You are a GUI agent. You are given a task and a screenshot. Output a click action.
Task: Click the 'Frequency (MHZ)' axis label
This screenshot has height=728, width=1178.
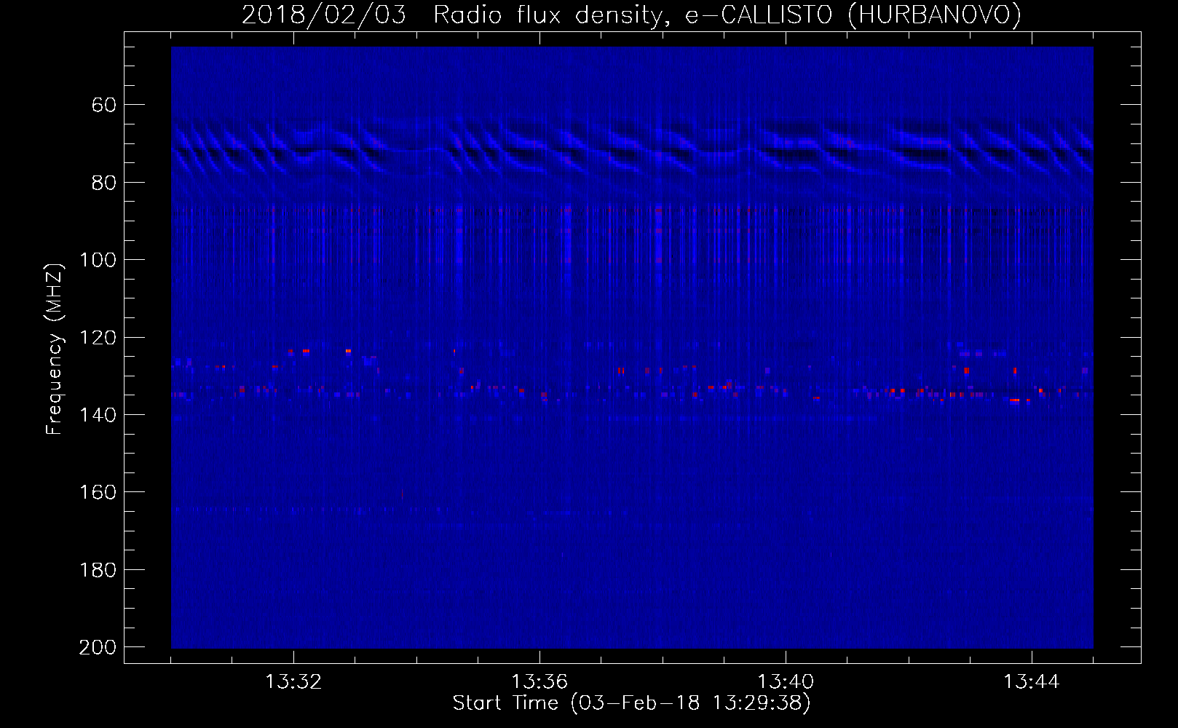tap(55, 349)
